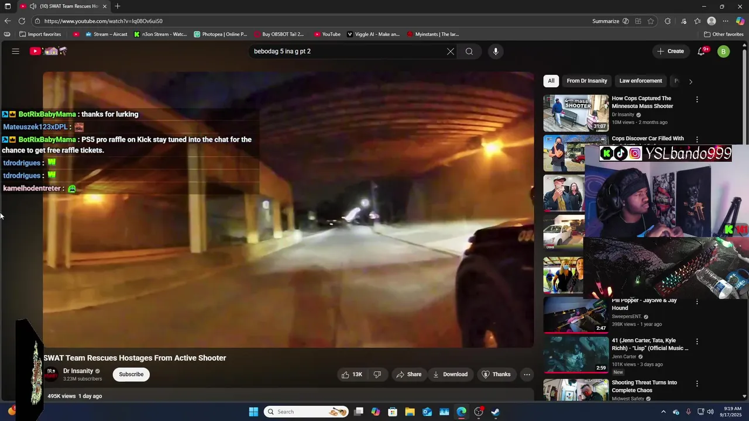The height and width of the screenshot is (421, 749).
Task: Click the browser address bar URL
Action: [103, 21]
